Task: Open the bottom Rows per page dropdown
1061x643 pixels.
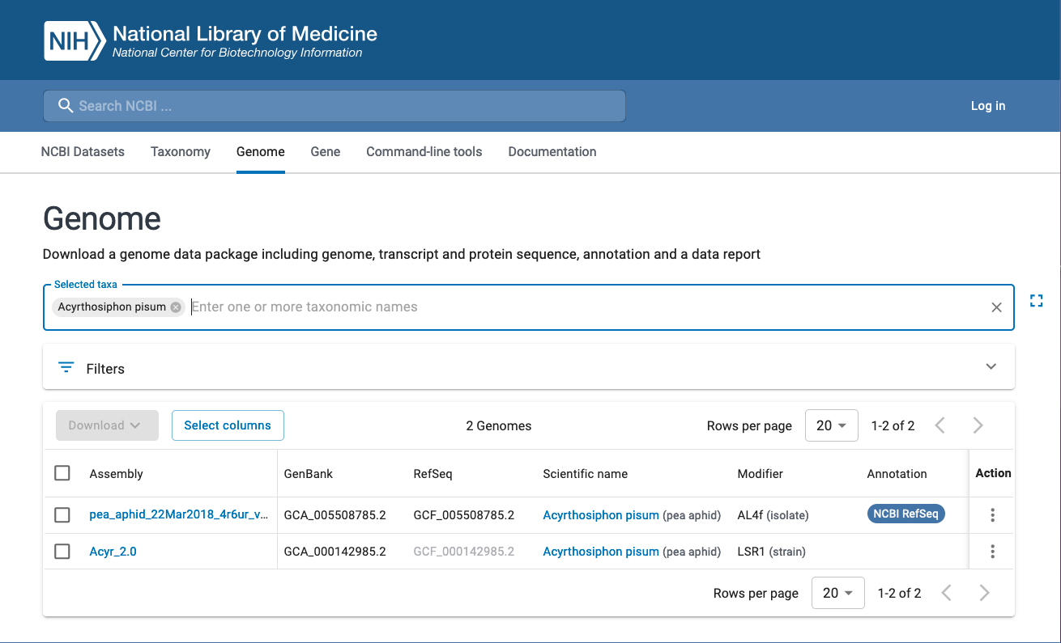Action: coord(837,593)
